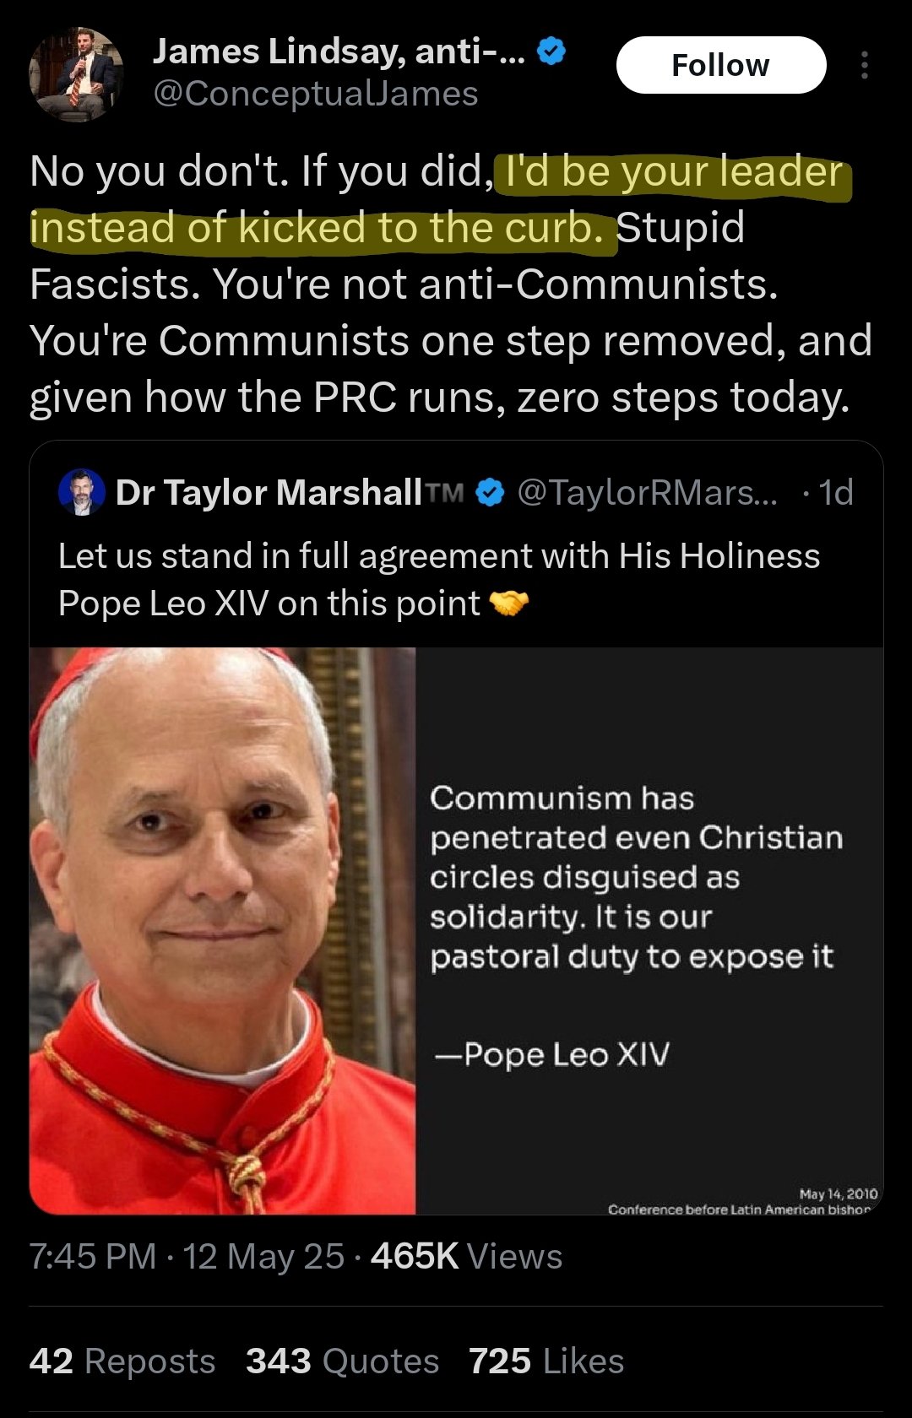Open the three-dot more options menu

coord(864,65)
